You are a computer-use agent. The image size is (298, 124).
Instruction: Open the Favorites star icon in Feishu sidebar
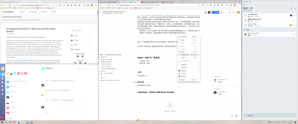pos(3,94)
